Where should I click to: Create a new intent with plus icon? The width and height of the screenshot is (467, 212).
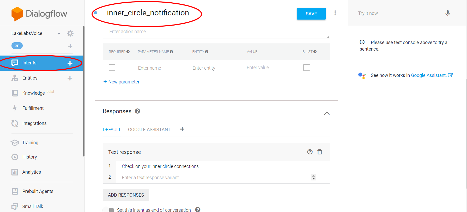point(70,63)
